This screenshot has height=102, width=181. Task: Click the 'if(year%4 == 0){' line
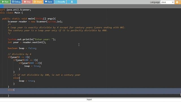tap(19, 57)
